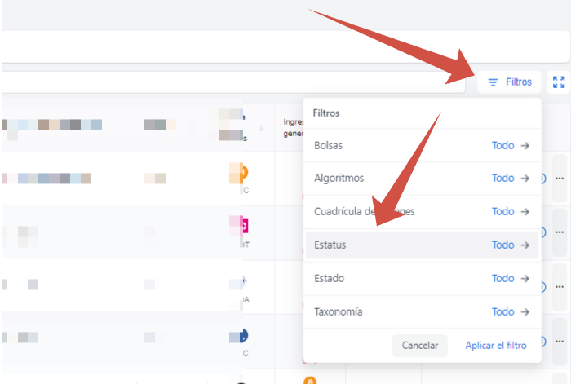Open three-dots menu on first row
The height and width of the screenshot is (384, 571).
click(560, 179)
